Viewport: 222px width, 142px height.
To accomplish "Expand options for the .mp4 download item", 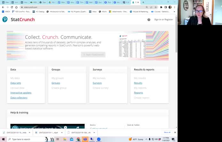I will 60,132.
